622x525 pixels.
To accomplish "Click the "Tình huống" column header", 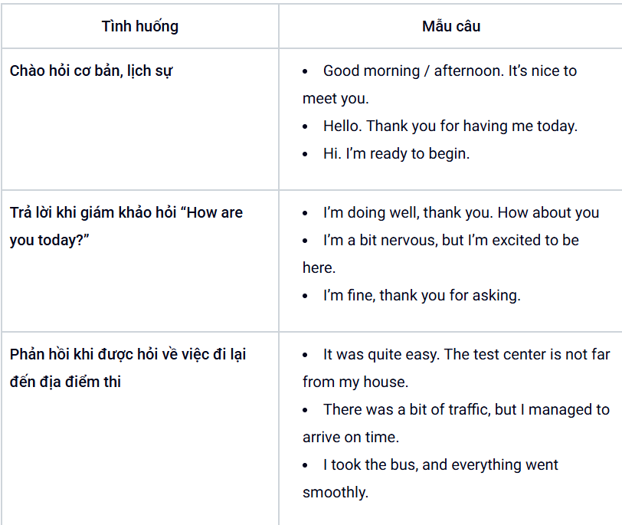I will pos(140,26).
